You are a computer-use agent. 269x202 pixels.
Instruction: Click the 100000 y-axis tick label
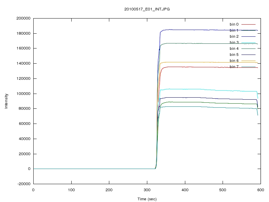(23, 94)
